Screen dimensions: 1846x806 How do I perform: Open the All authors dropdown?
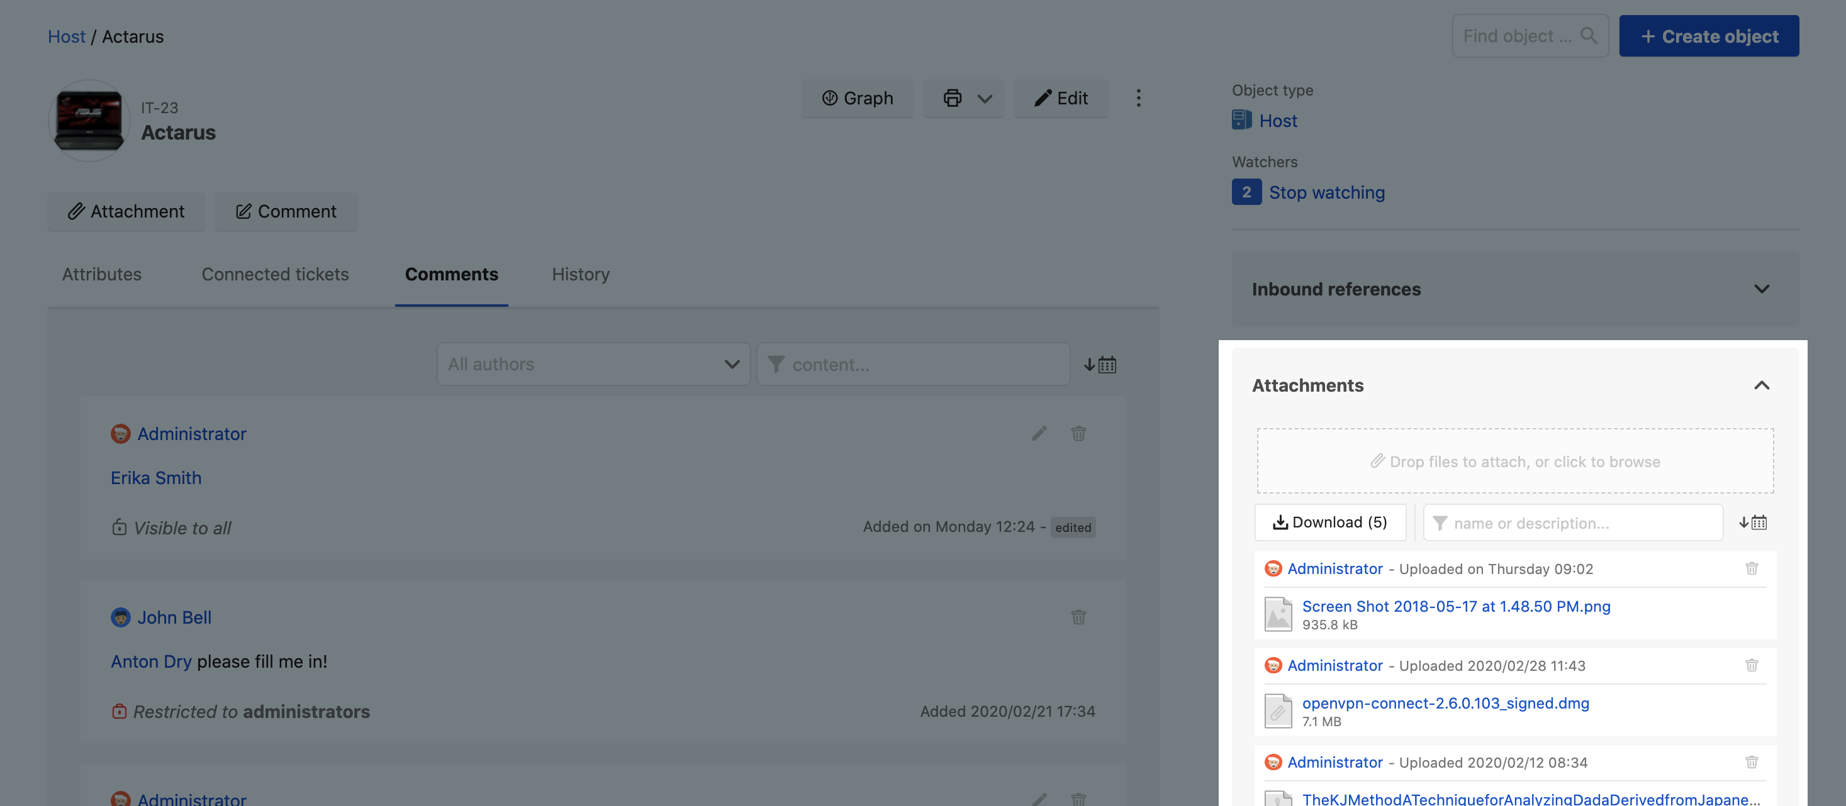pos(593,365)
